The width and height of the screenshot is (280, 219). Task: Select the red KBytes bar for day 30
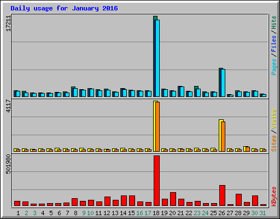pos(255,200)
